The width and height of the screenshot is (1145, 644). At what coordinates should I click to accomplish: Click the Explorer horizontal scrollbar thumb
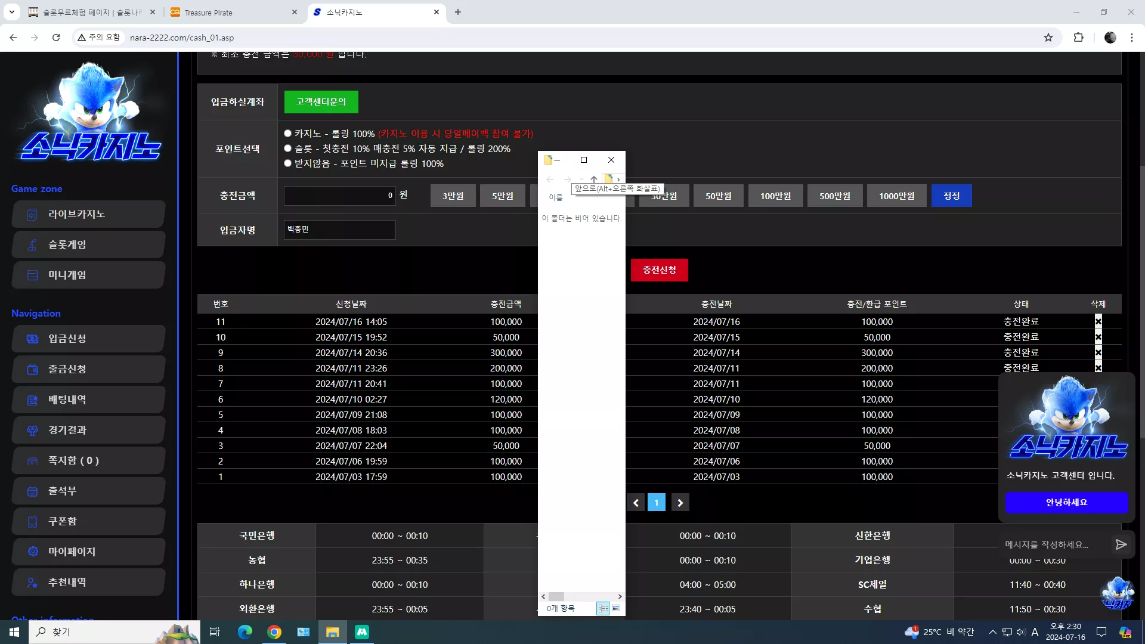pyautogui.click(x=556, y=596)
